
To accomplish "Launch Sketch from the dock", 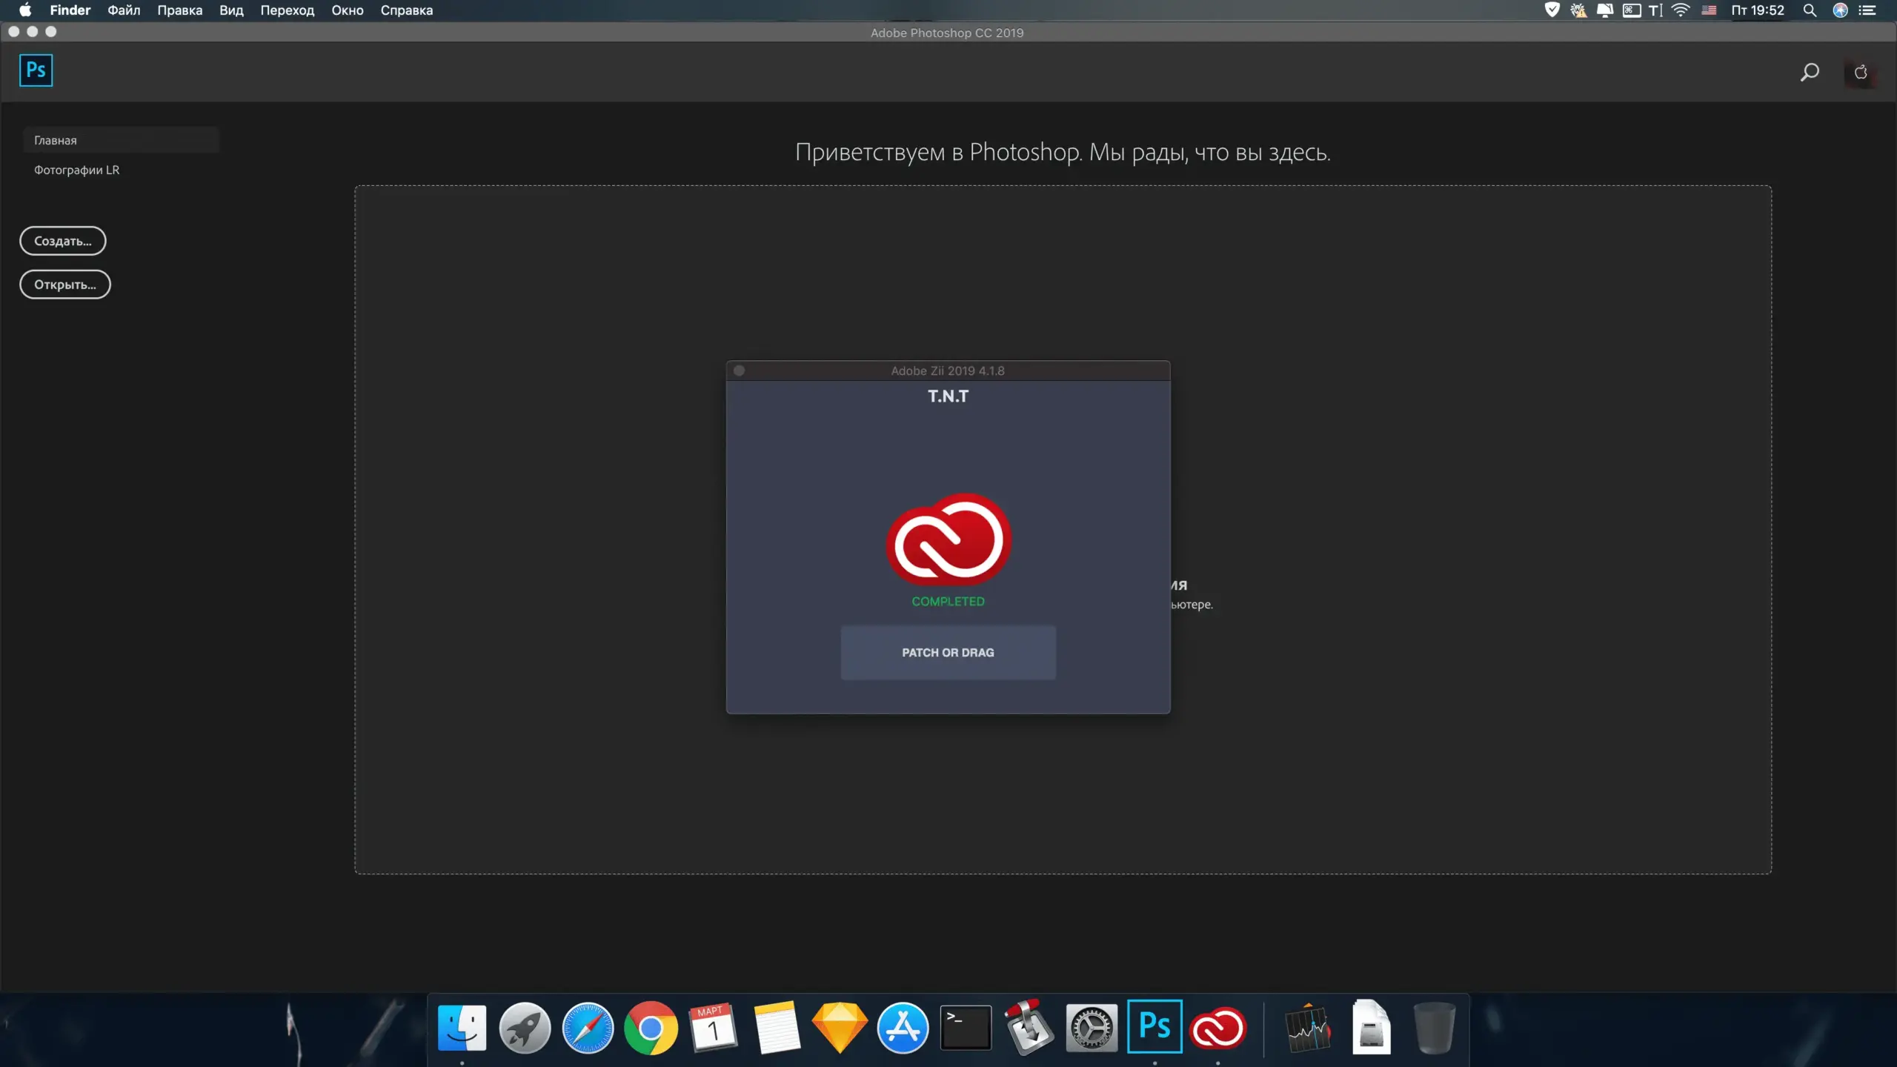I will coord(840,1027).
